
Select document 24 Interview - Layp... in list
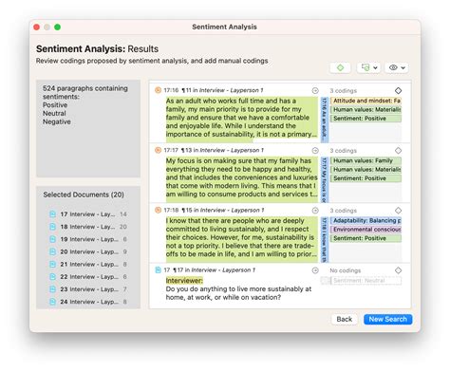coord(88,302)
